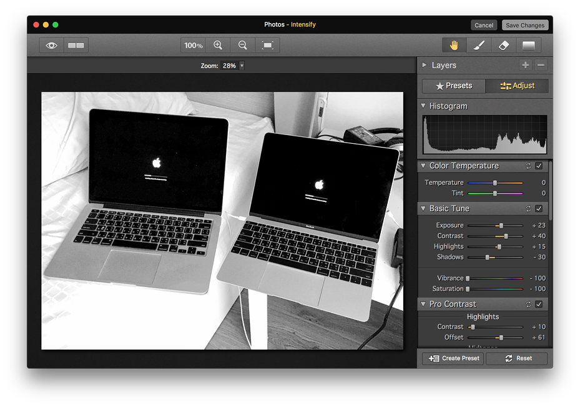Image resolution: width=580 pixels, height=407 pixels.
Task: Click the Cancel button
Action: [484, 25]
